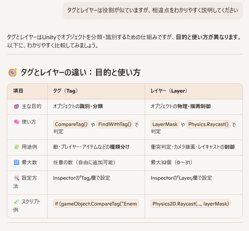Click the numbers icon beside 最大数
Viewport: 249px width, 231px height.
click(16, 162)
